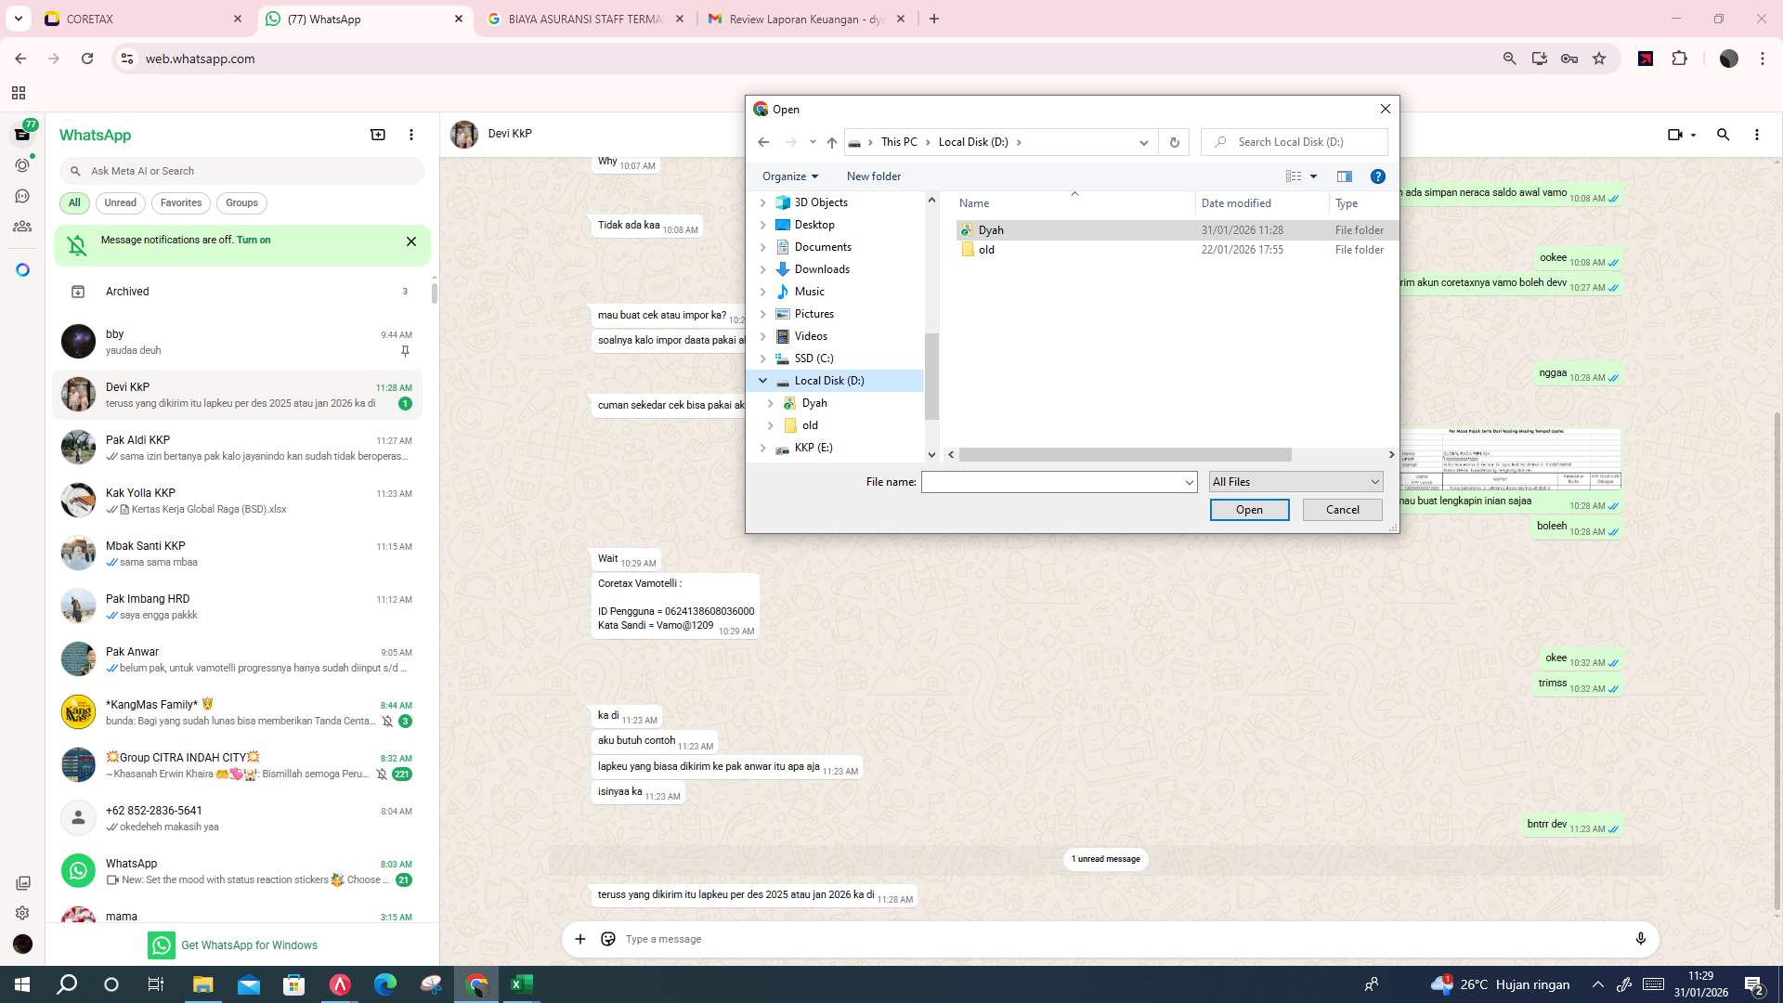1783x1003 pixels.
Task: Click Turn on to enable message notifications
Action: pyautogui.click(x=254, y=240)
